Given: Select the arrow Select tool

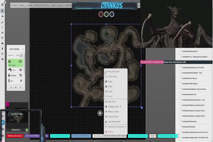Looking at the screenshot, I should (2, 11).
